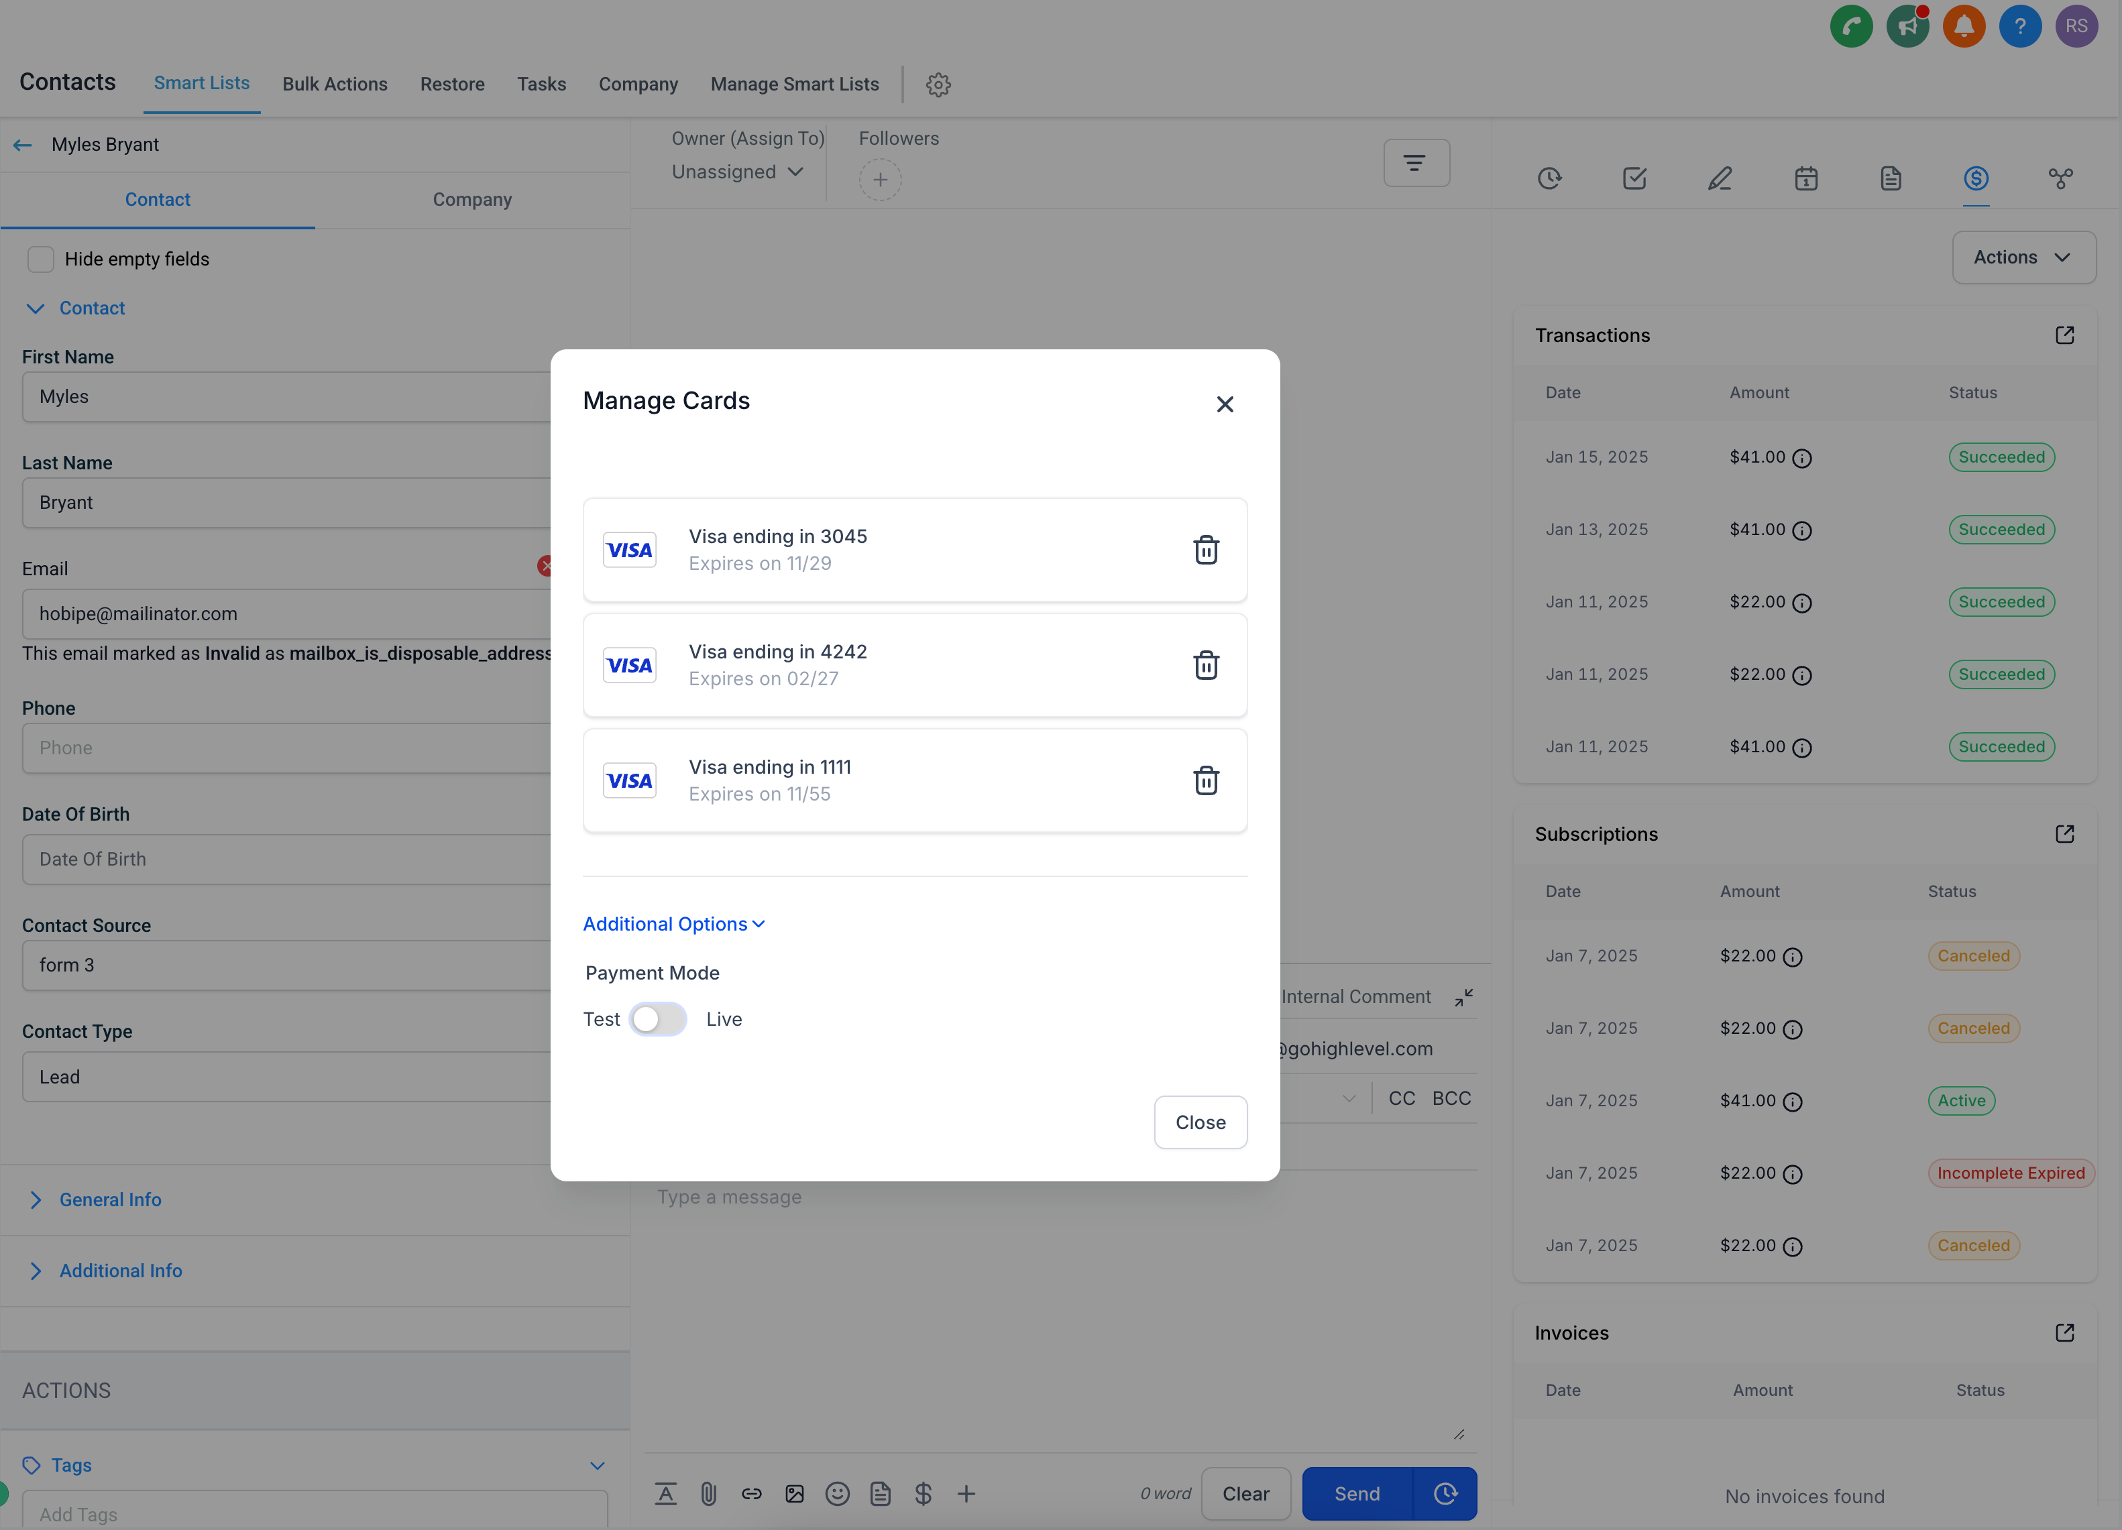Click the green phone dialer icon
This screenshot has width=2122, height=1530.
[x=1850, y=26]
